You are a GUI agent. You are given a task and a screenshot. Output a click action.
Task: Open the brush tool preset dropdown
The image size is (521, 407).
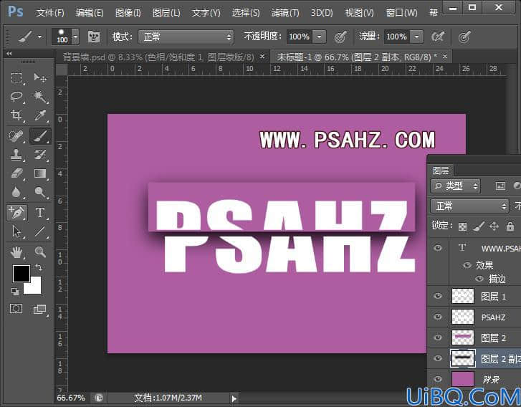(x=40, y=37)
